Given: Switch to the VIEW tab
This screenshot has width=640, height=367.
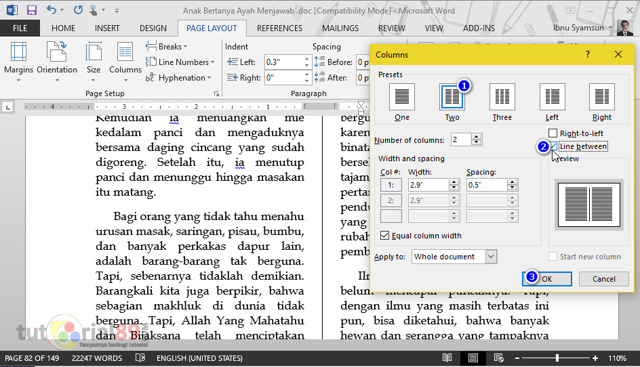Looking at the screenshot, I should 434,28.
